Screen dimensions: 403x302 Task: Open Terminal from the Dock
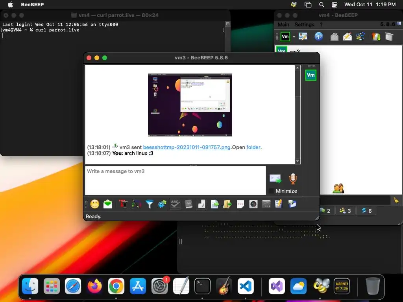click(202, 286)
